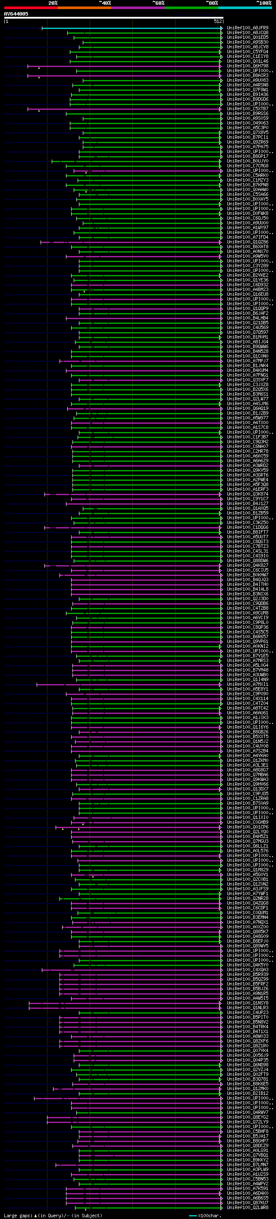Open the UniRef100_B1M0M1 row label
The height and width of the screenshot is (1219, 276).
click(x=248, y=337)
